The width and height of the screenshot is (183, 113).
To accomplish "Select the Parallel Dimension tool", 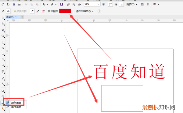I will coord(3,78).
